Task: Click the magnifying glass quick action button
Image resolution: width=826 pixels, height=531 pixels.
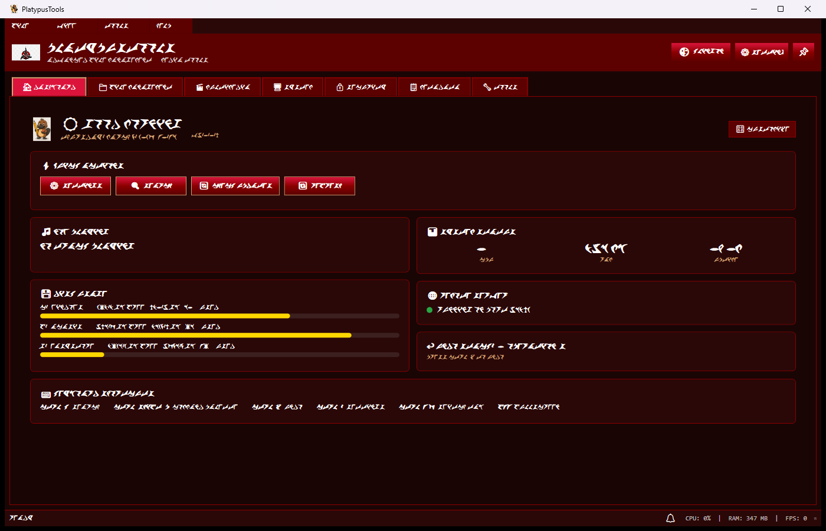Action: point(151,186)
